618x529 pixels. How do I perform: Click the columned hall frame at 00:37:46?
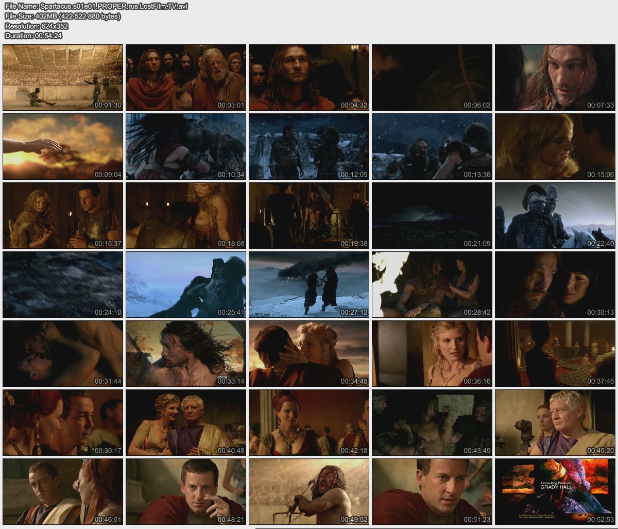[555, 353]
